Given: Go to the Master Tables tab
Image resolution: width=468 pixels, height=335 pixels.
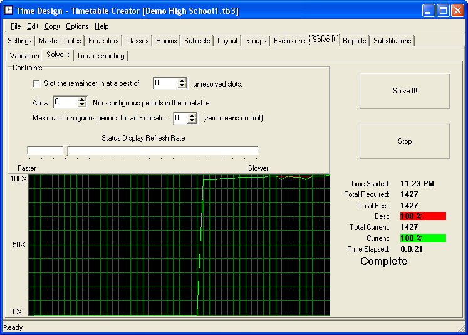Looking at the screenshot, I should pyautogui.click(x=60, y=41).
